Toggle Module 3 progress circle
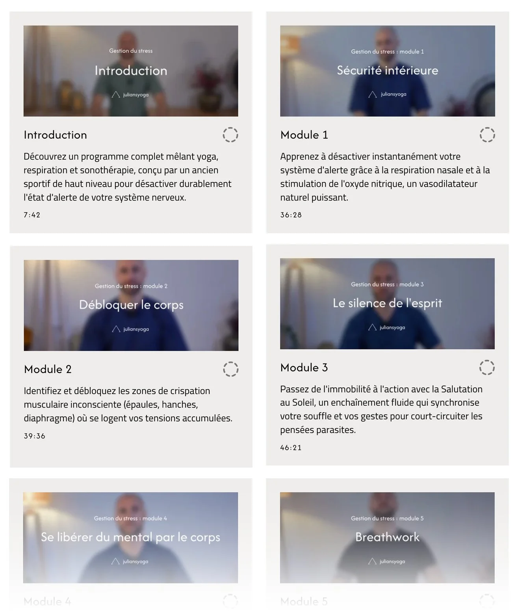Image resolution: width=518 pixels, height=615 pixels. (487, 367)
